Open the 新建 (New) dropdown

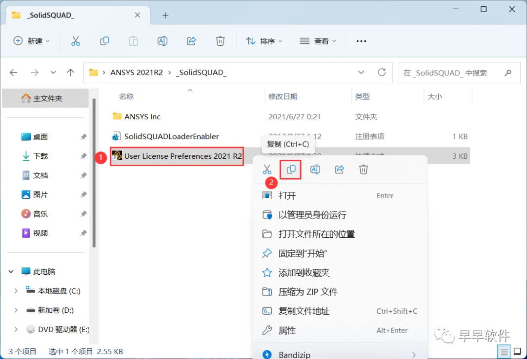(x=32, y=41)
